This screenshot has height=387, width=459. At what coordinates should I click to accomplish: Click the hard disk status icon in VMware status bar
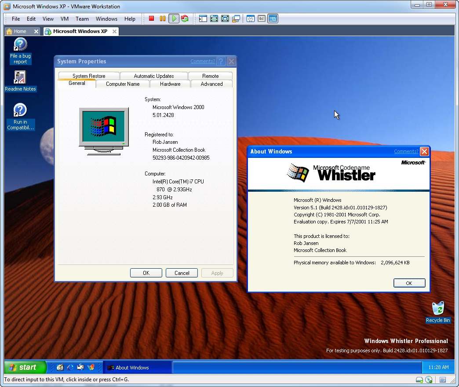coord(419,380)
